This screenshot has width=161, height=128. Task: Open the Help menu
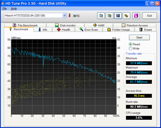click(x=14, y=9)
